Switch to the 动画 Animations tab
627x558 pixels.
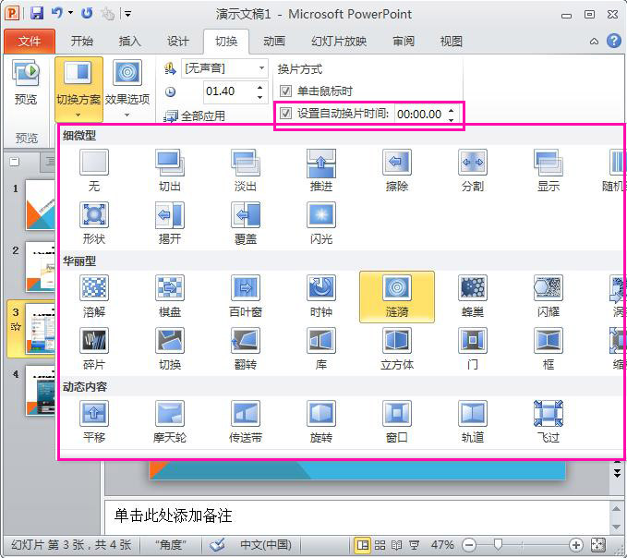[274, 42]
